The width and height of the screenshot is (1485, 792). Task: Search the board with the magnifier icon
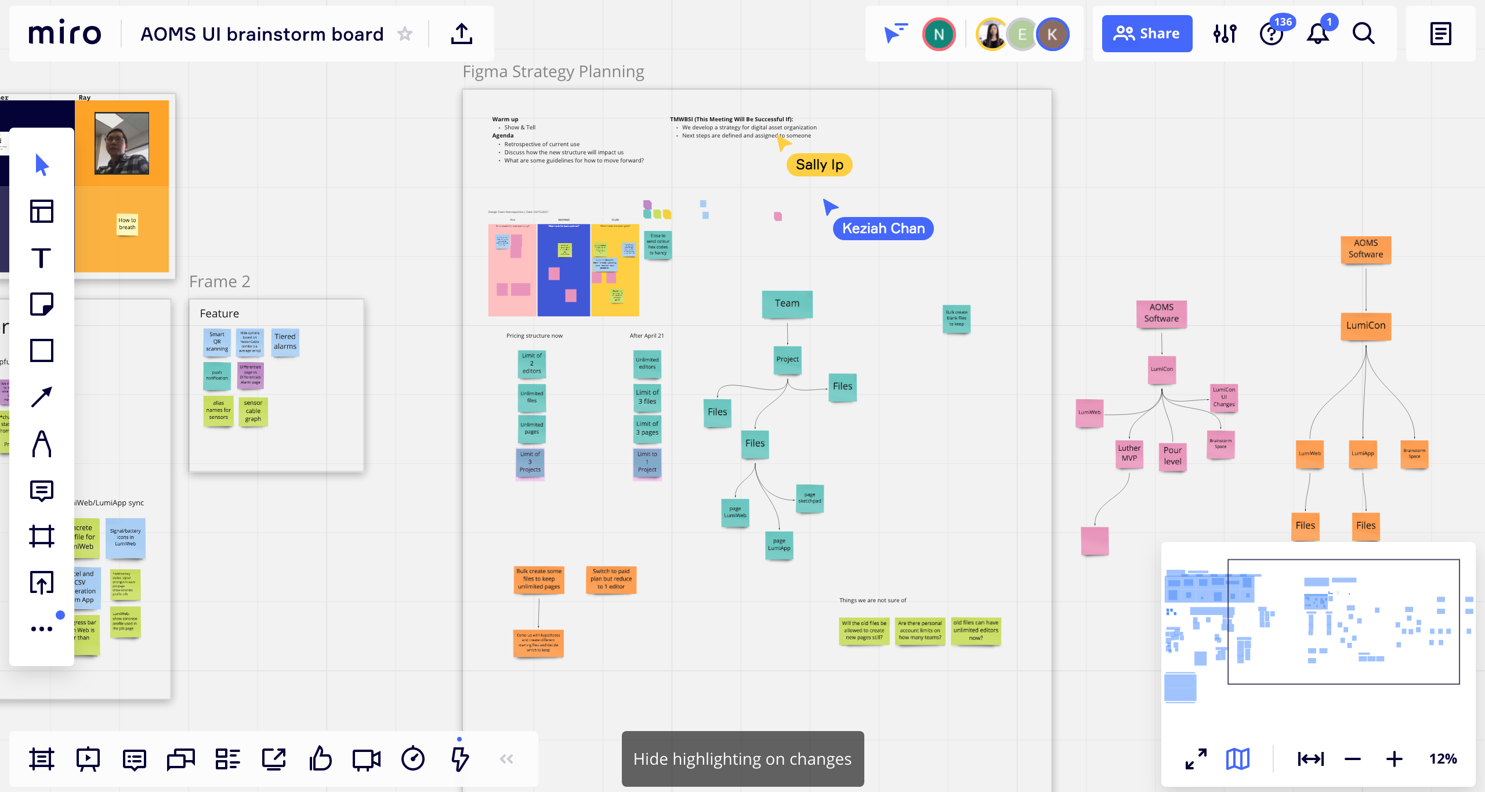pos(1364,34)
